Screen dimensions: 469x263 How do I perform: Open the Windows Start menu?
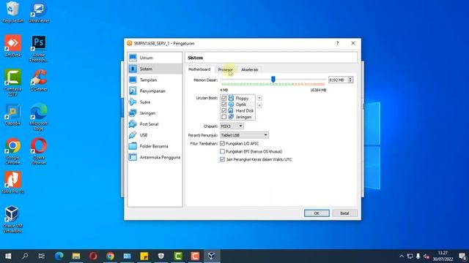[x=8, y=256]
